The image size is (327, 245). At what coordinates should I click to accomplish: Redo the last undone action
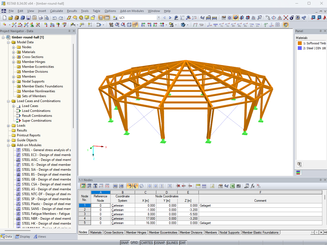tap(61, 18)
